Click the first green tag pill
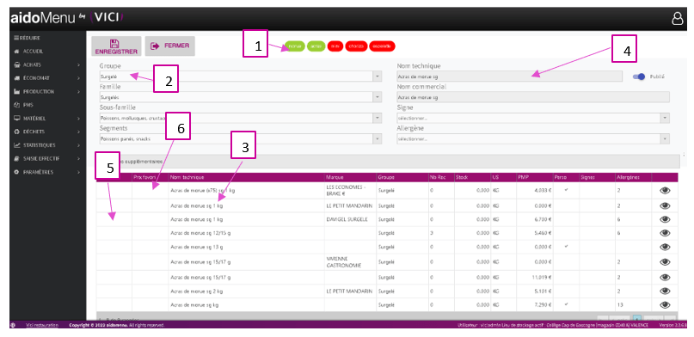 click(x=295, y=46)
